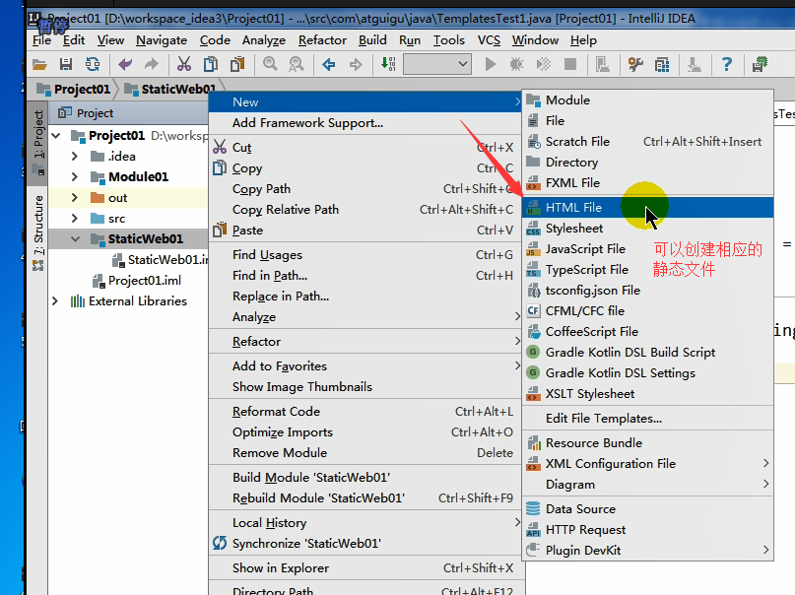Click StaticWeb01 breadcrumb in navigation bar
The height and width of the screenshot is (595, 795).
[x=169, y=90]
